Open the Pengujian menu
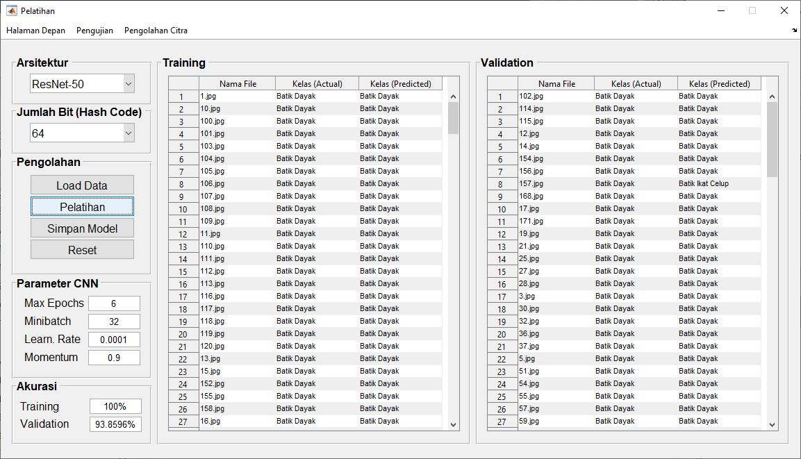The height and width of the screenshot is (459, 801). tap(94, 31)
